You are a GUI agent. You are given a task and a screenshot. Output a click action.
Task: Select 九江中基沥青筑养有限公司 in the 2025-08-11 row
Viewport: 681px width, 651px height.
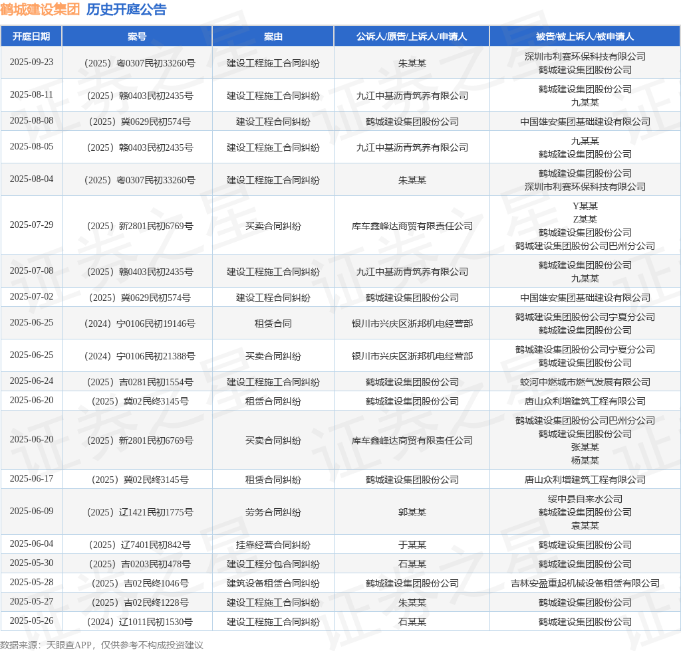click(x=412, y=96)
